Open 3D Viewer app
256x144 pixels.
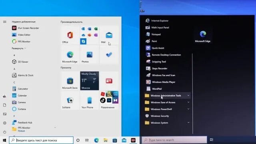click(20, 62)
